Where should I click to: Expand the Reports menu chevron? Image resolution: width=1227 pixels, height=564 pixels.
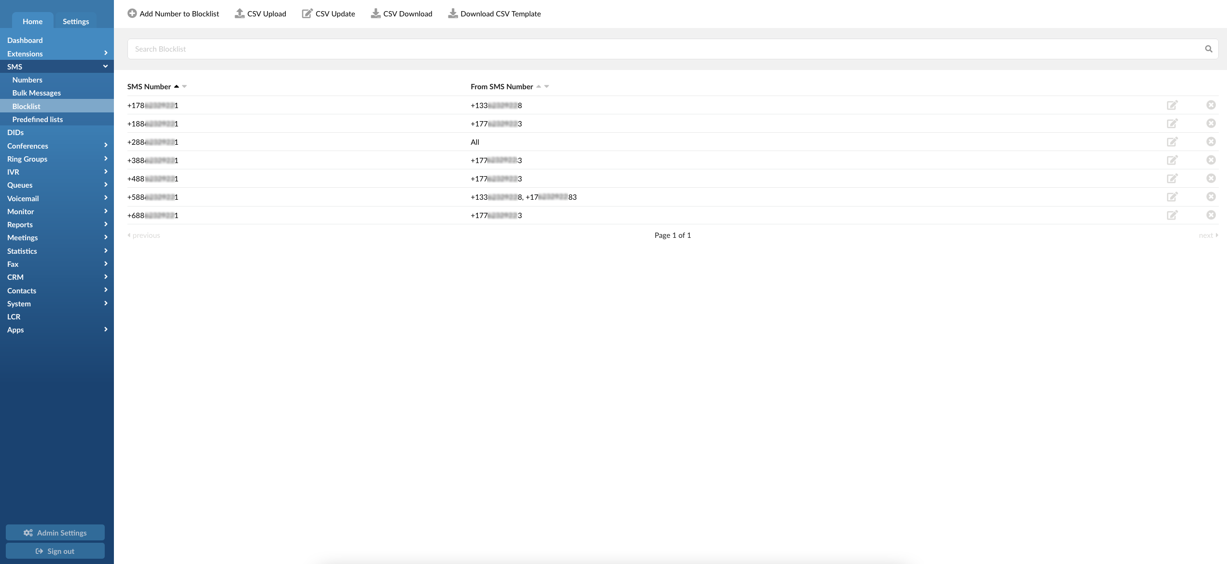(106, 224)
